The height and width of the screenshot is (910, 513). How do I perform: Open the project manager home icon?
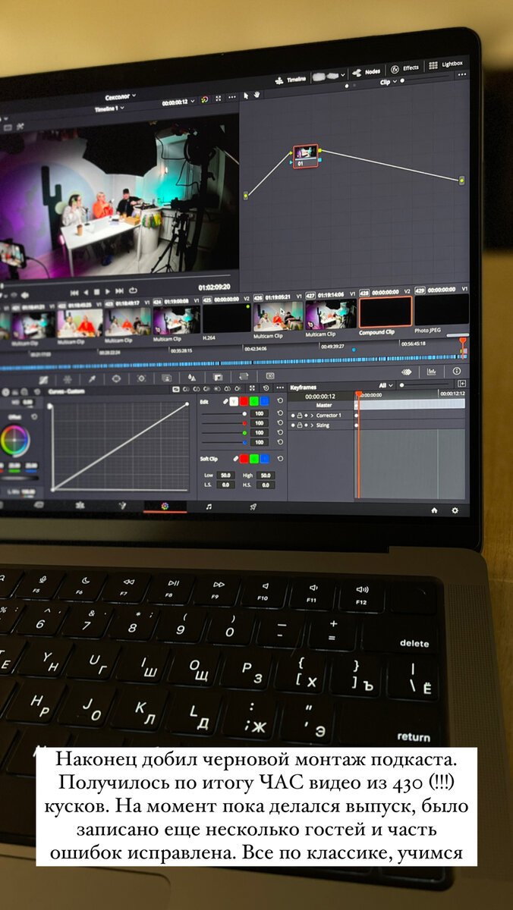click(434, 511)
